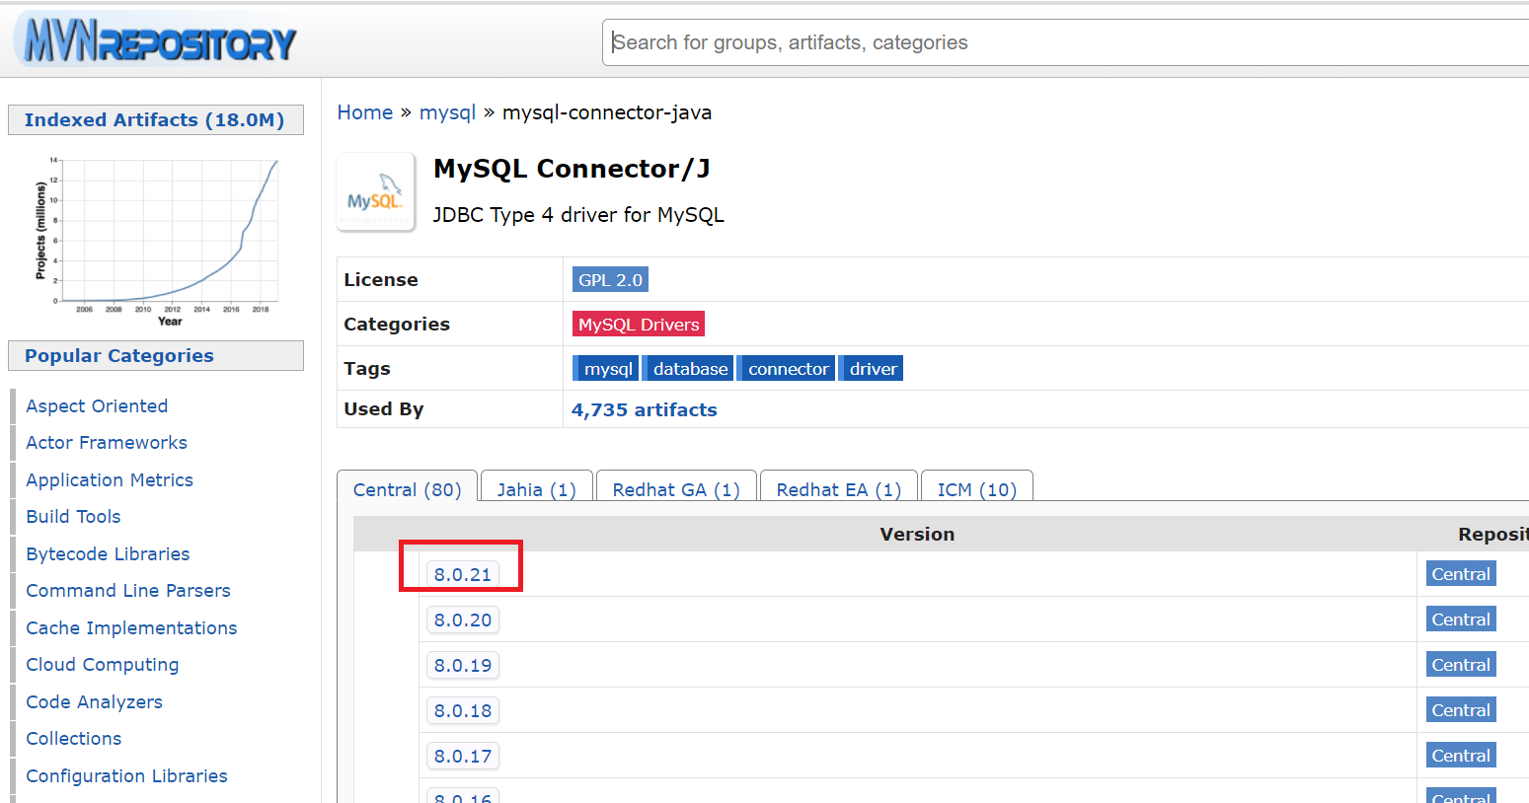Click the Central badge for version 8.0.17

click(x=1461, y=756)
